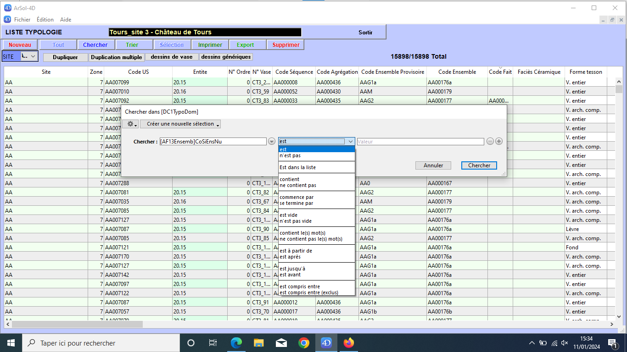Choose 'est vide' operator option
627x352 pixels.
click(x=289, y=215)
